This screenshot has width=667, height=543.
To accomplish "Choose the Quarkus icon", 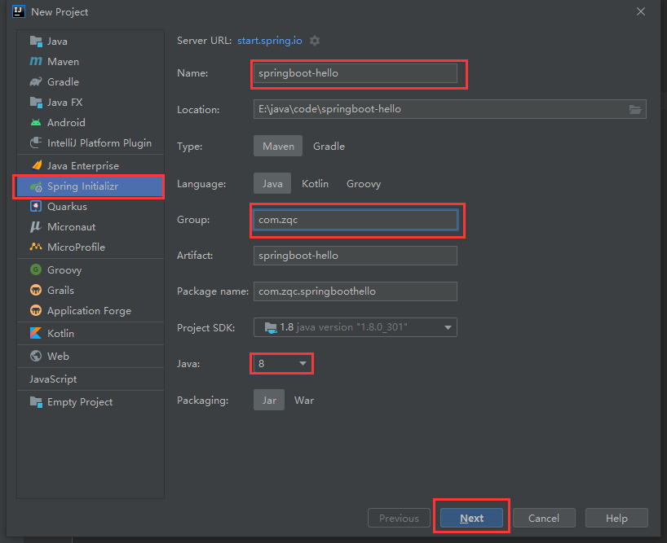I will click(36, 206).
